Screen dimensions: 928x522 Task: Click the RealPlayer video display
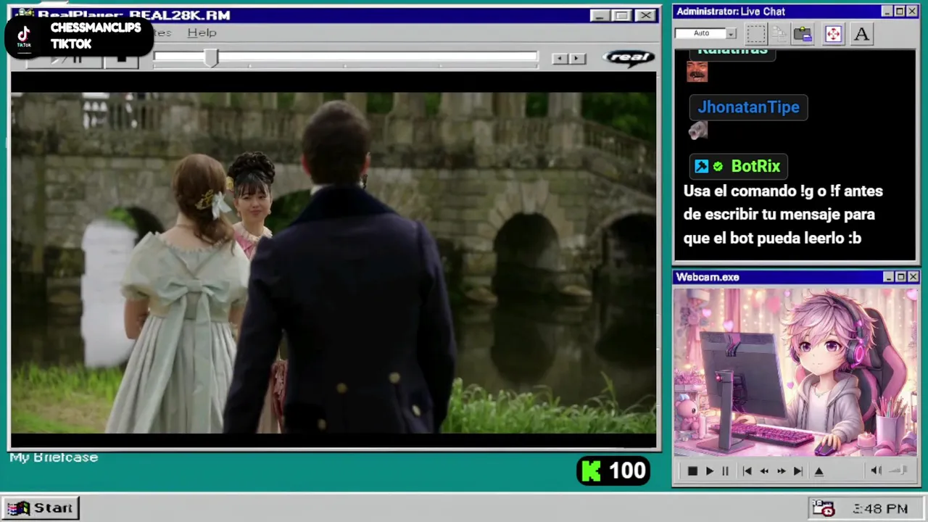pos(333,262)
